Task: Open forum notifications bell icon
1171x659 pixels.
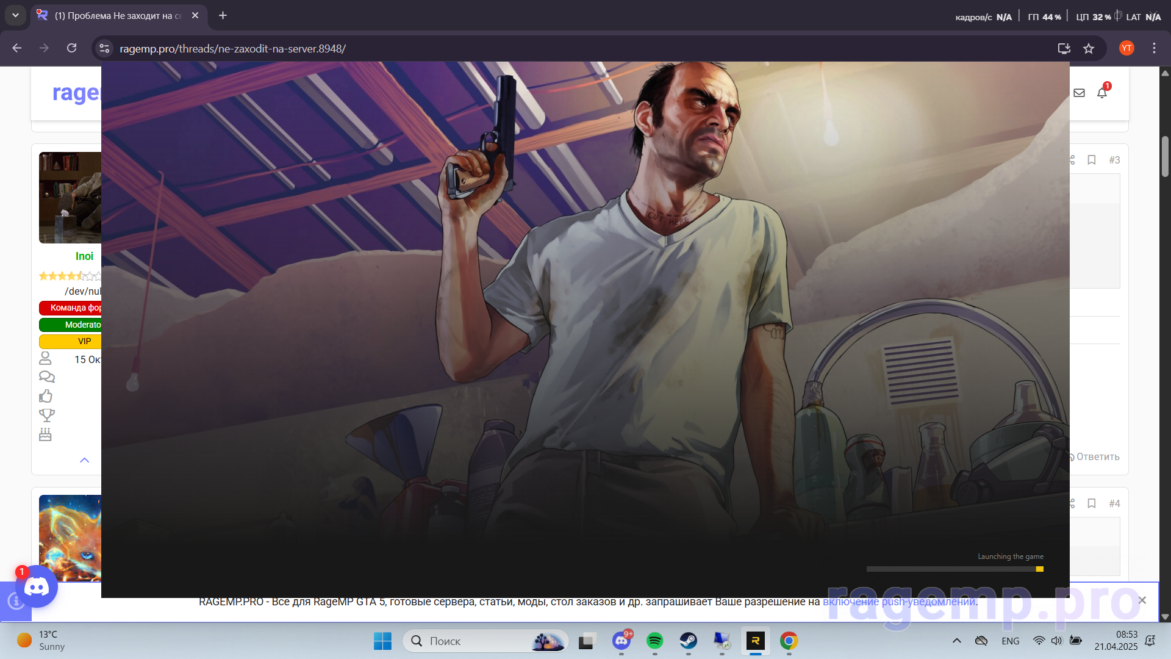Action: (1102, 93)
